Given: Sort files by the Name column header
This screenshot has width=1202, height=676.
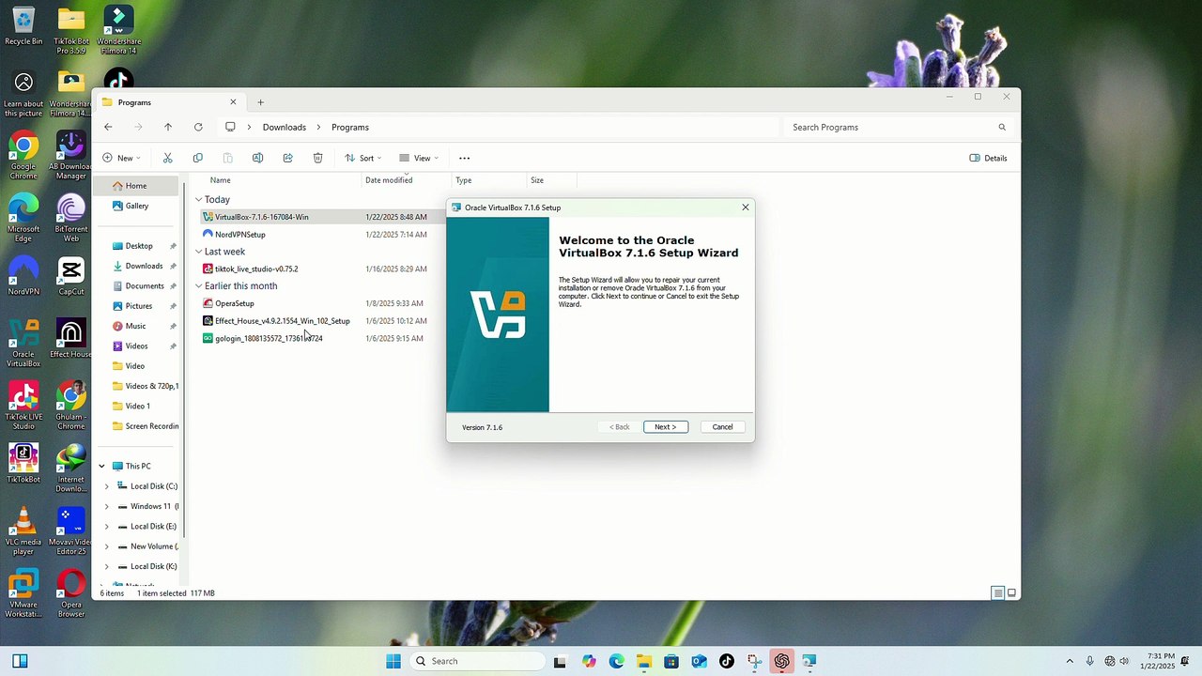Looking at the screenshot, I should point(221,180).
